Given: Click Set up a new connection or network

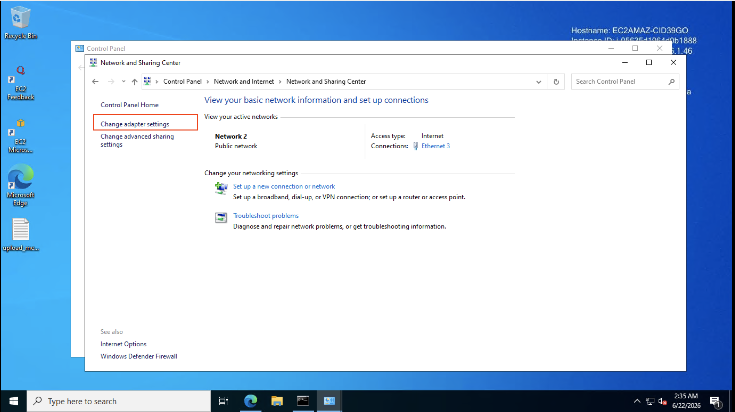Looking at the screenshot, I should point(284,186).
